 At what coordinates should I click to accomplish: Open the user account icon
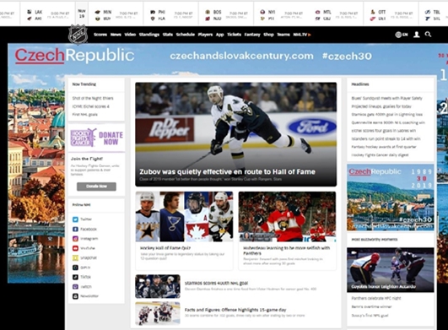tap(417, 35)
